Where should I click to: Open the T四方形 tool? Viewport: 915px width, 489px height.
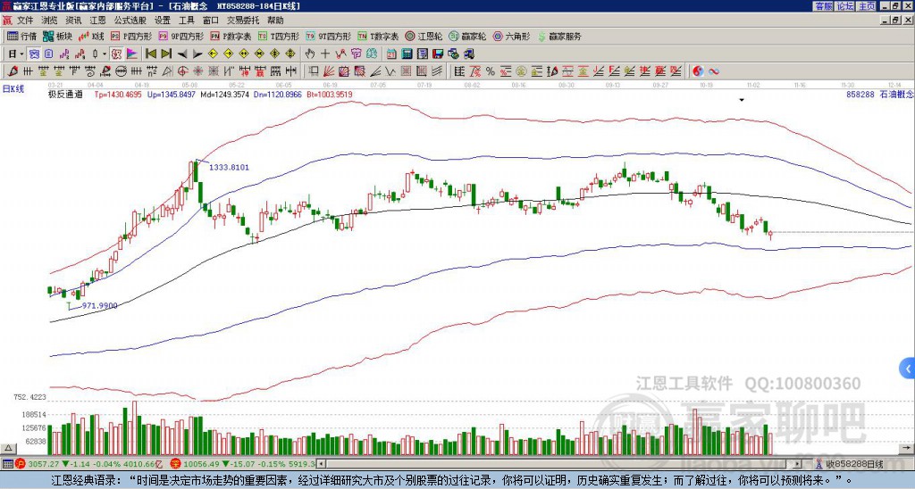click(279, 36)
